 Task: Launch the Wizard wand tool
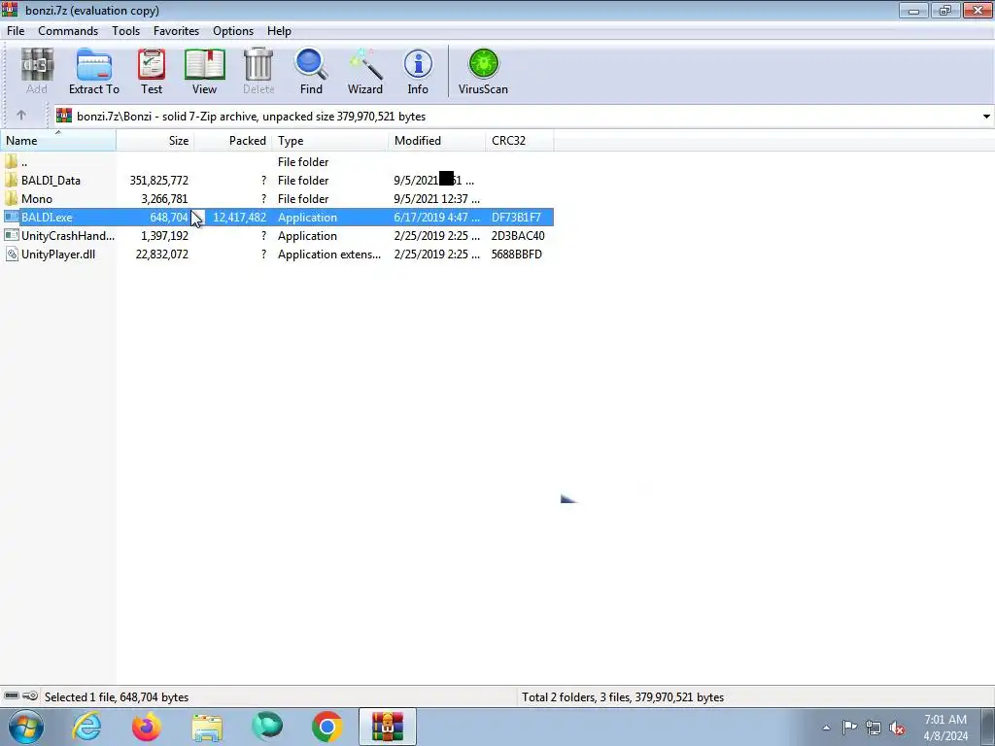[365, 70]
